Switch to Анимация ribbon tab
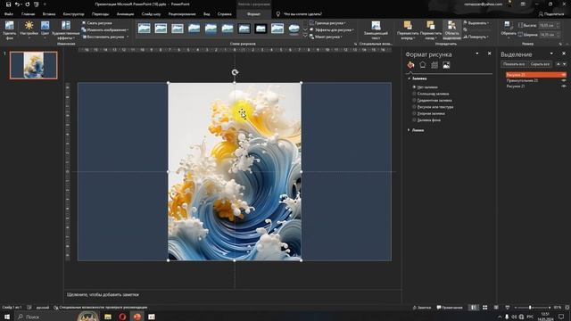Screen dimensions: 571x321 pyautogui.click(x=125, y=14)
